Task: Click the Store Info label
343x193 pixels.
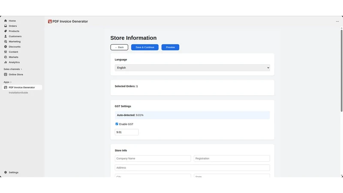Action: (121, 151)
